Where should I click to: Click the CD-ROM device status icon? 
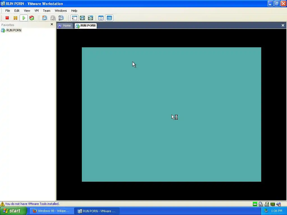click(x=261, y=204)
